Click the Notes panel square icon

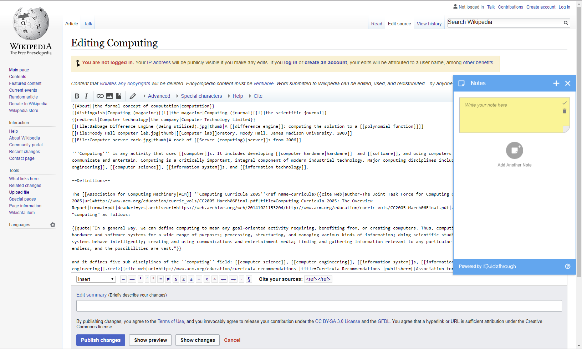(x=461, y=83)
